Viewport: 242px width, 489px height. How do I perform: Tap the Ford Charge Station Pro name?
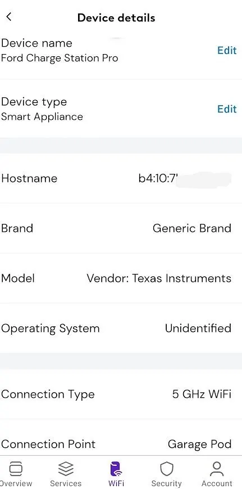[60, 58]
